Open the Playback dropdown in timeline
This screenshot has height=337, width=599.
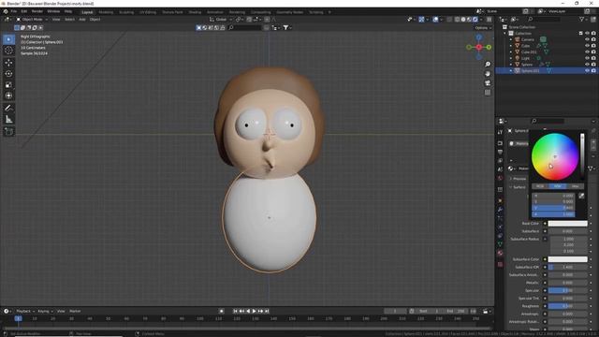tap(25, 312)
